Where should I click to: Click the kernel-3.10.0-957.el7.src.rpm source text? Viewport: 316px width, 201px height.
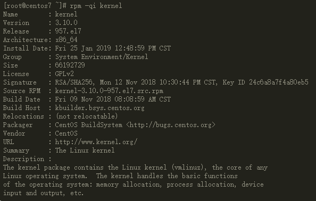coord(109,91)
